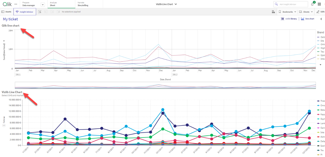The image size is (325, 157).
Task: Focus the Ask Insight Advisor search field
Action: pyautogui.click(x=291, y=4)
